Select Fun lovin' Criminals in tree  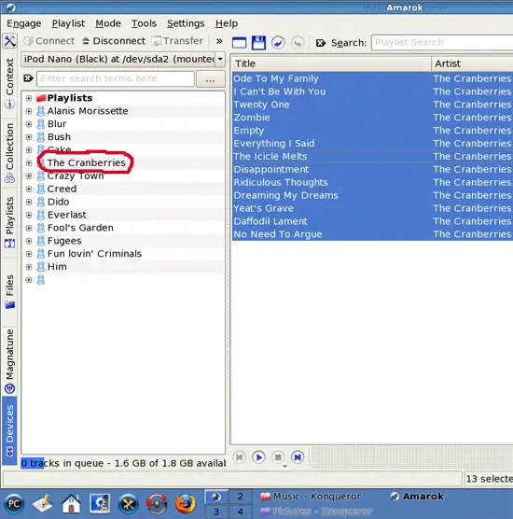(94, 254)
